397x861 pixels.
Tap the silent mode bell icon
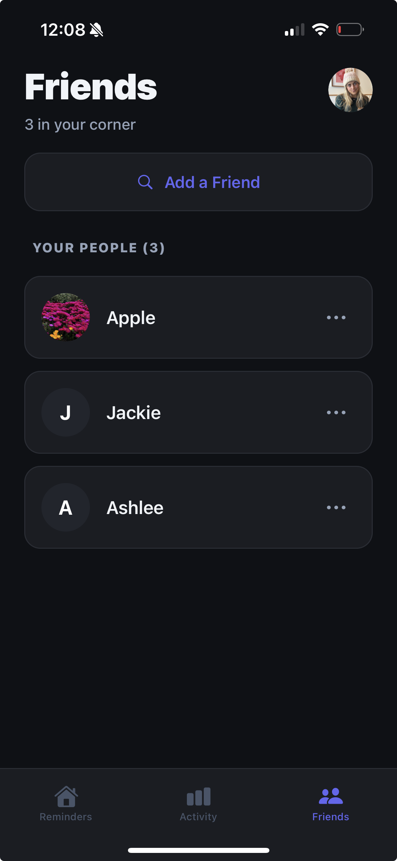tap(96, 30)
